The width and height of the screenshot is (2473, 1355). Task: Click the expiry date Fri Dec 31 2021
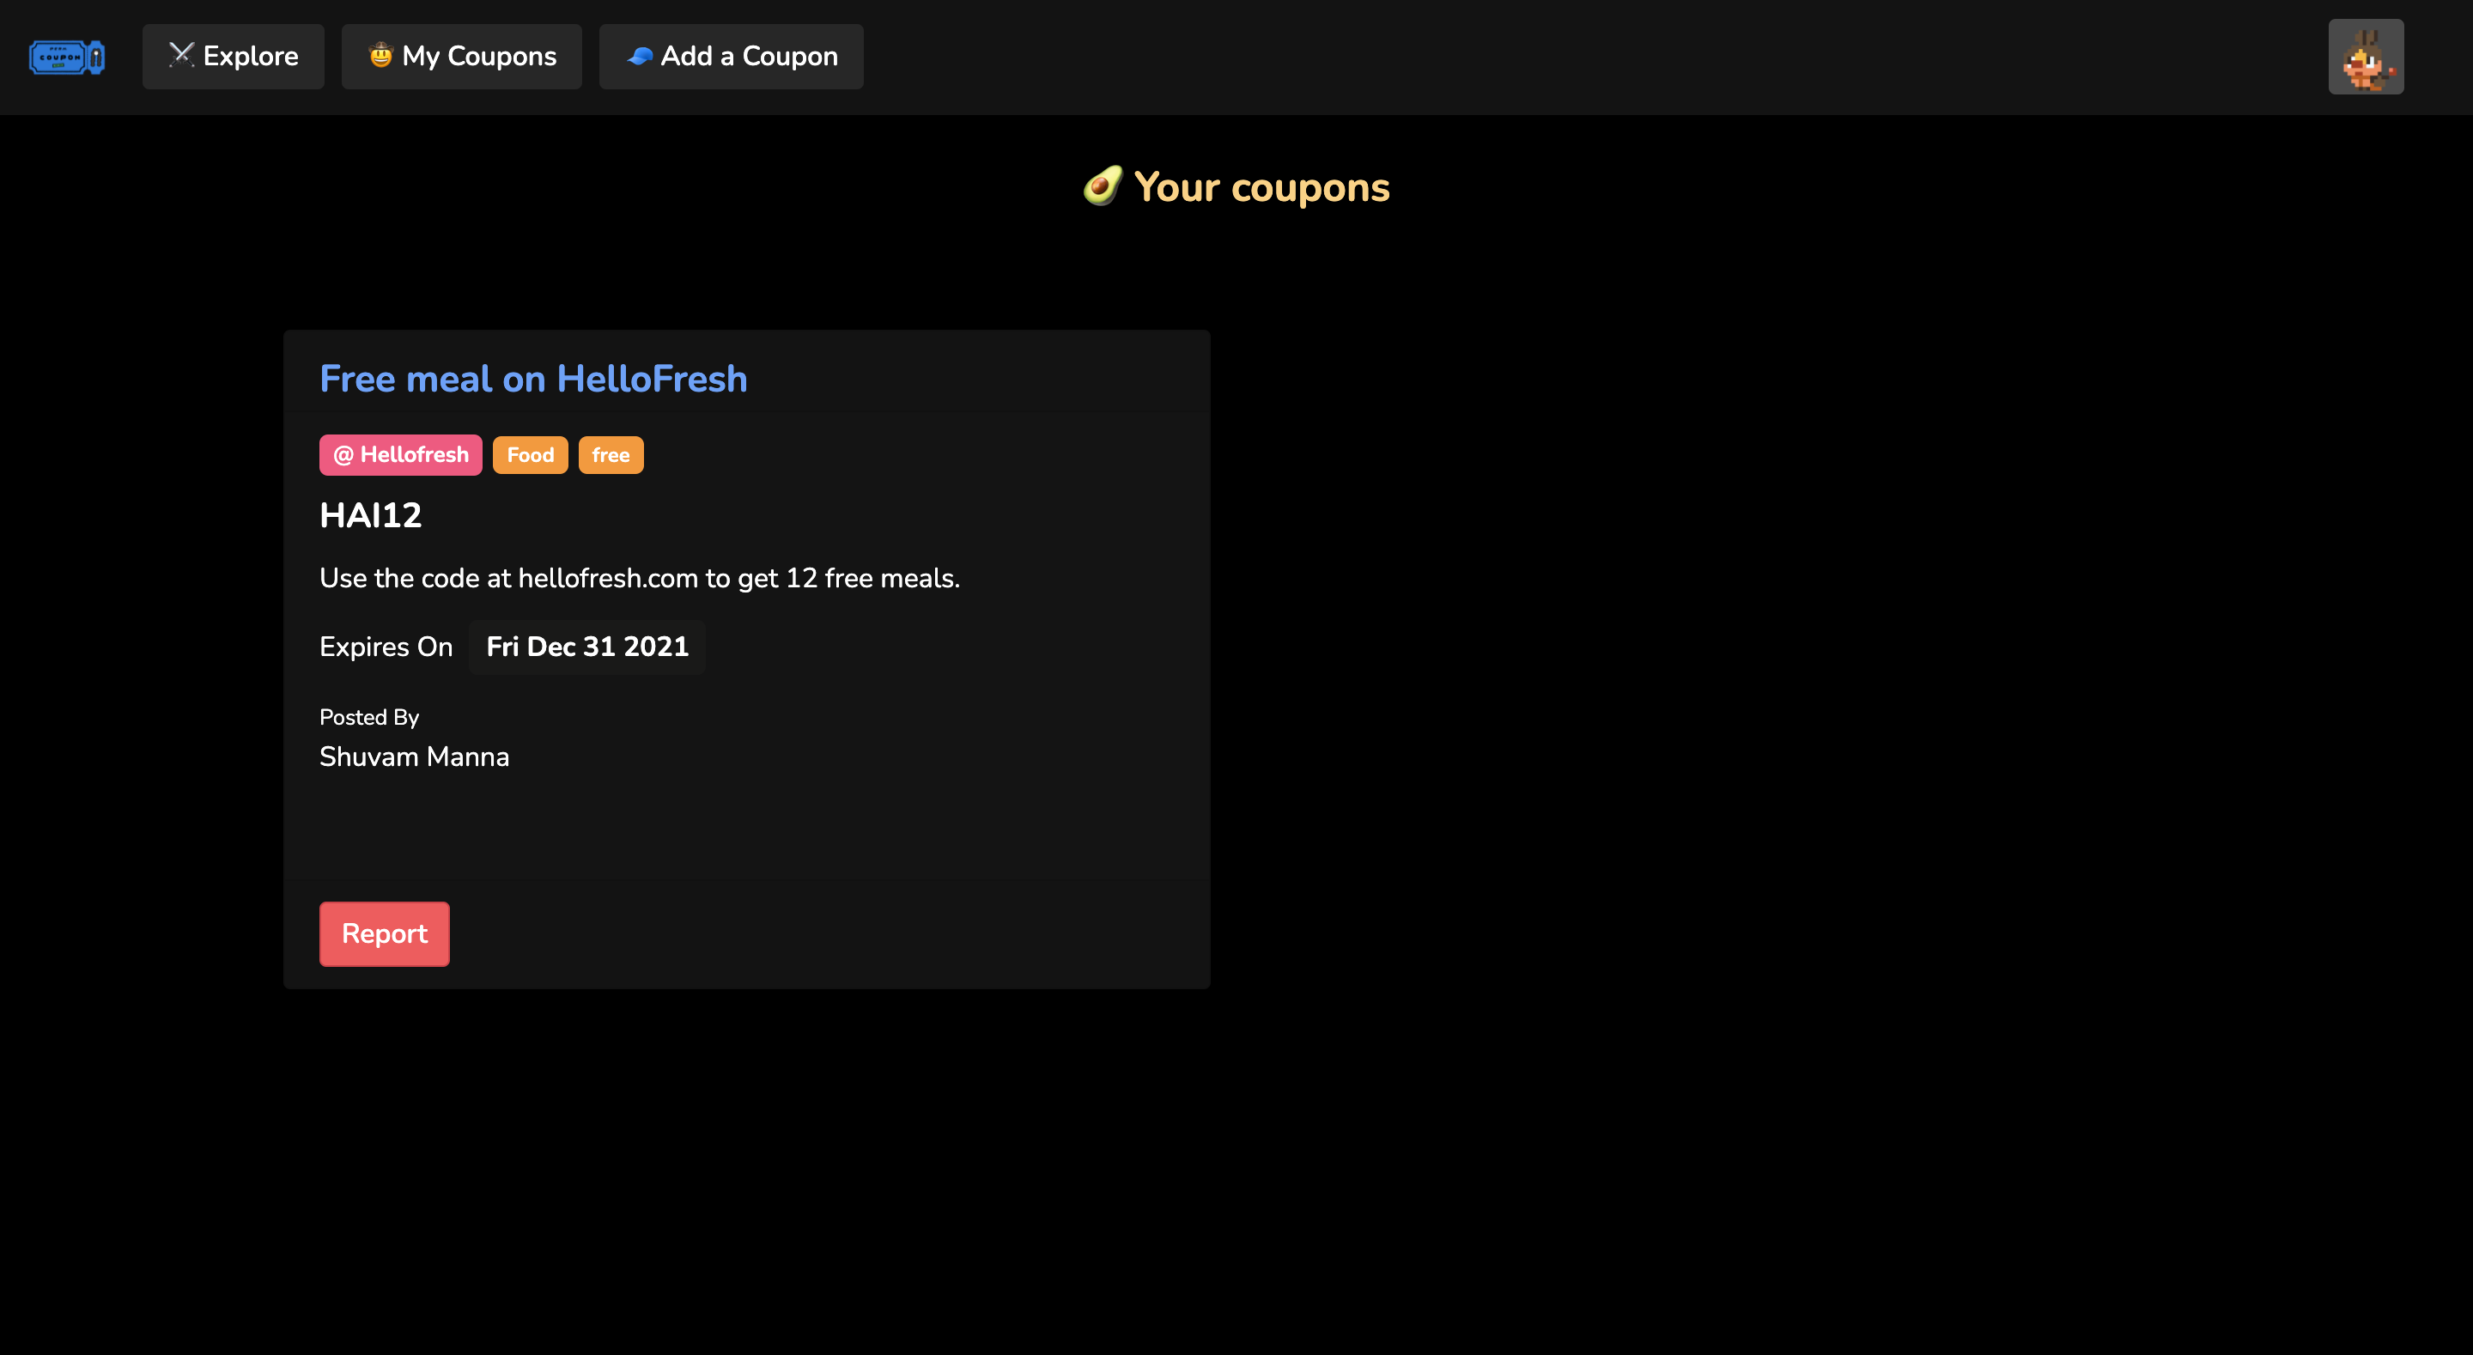586,647
